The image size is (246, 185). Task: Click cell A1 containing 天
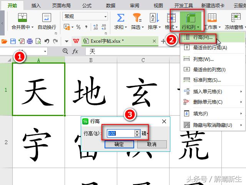pyautogui.click(x=38, y=89)
